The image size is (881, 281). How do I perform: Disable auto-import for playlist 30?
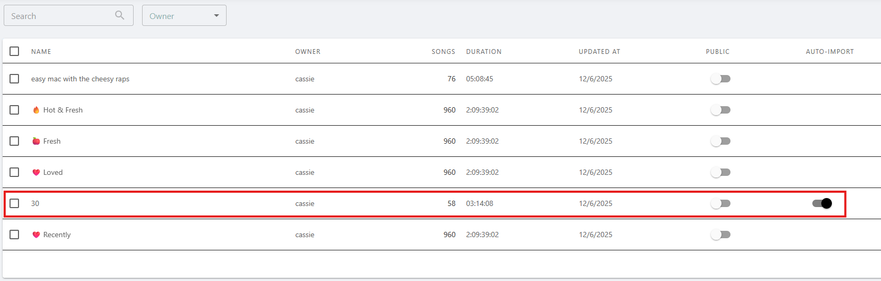coord(822,203)
